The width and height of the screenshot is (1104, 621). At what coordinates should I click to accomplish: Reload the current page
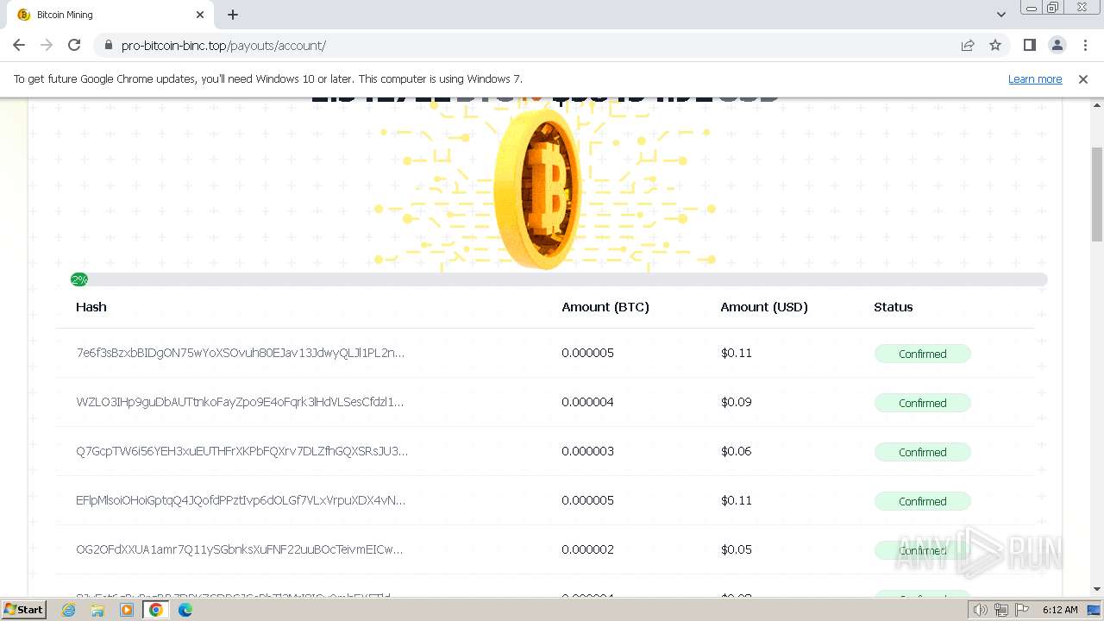tap(74, 45)
